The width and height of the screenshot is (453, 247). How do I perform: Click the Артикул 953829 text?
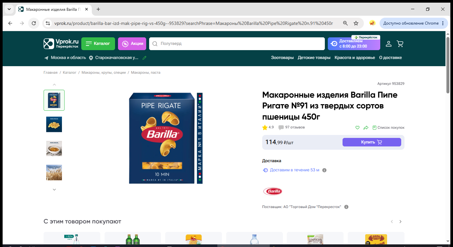pyautogui.click(x=391, y=84)
